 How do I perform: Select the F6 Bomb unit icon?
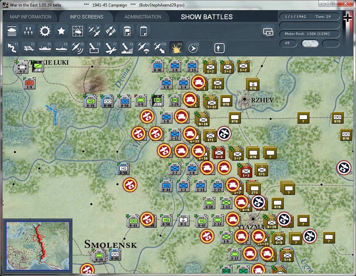pyautogui.click(x=94, y=48)
